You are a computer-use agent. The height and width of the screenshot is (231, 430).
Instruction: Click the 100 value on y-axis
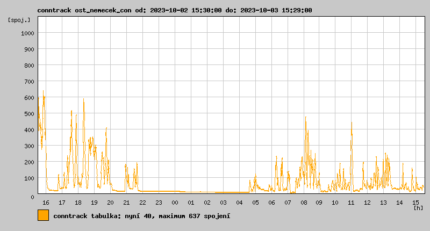point(29,178)
